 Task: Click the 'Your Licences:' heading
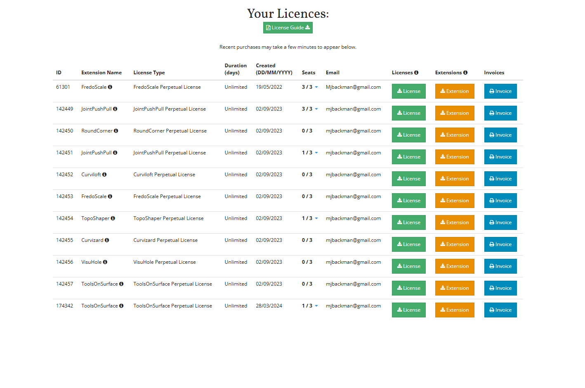pos(288,14)
